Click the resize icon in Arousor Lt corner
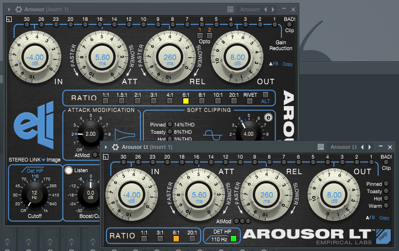Screen dimensions: 399x251 coord(105,157)
